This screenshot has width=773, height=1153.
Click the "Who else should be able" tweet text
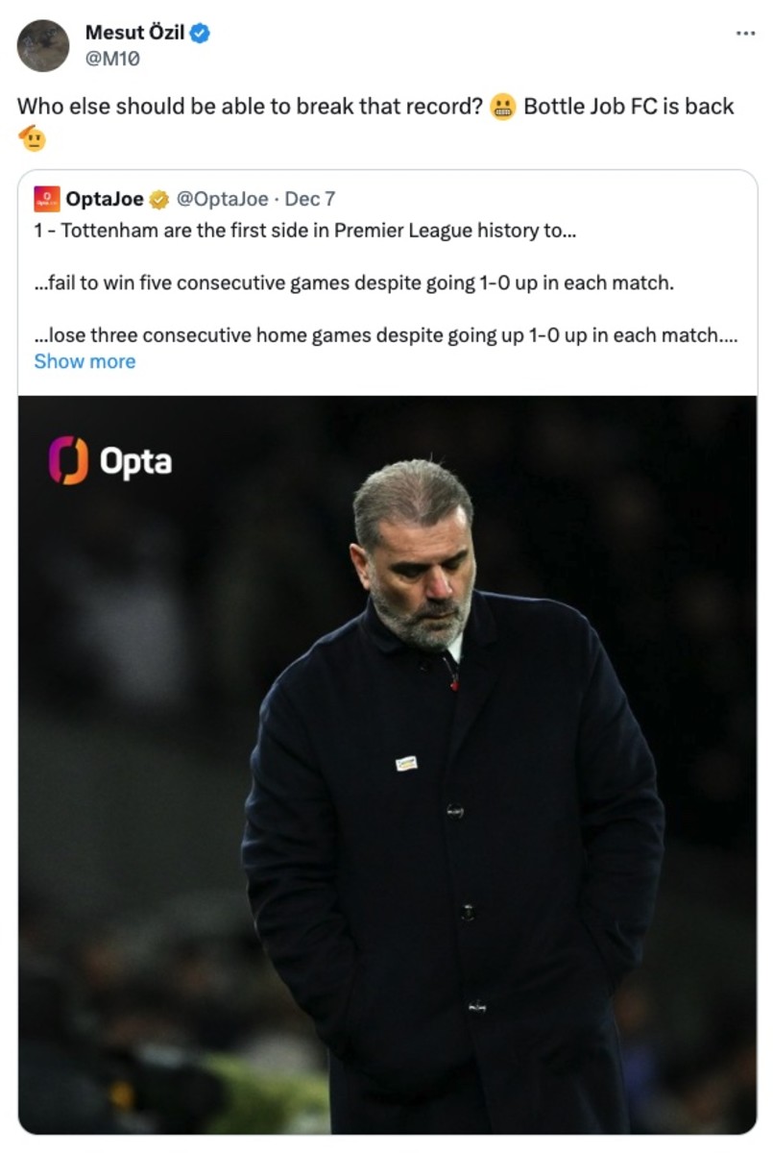click(250, 107)
